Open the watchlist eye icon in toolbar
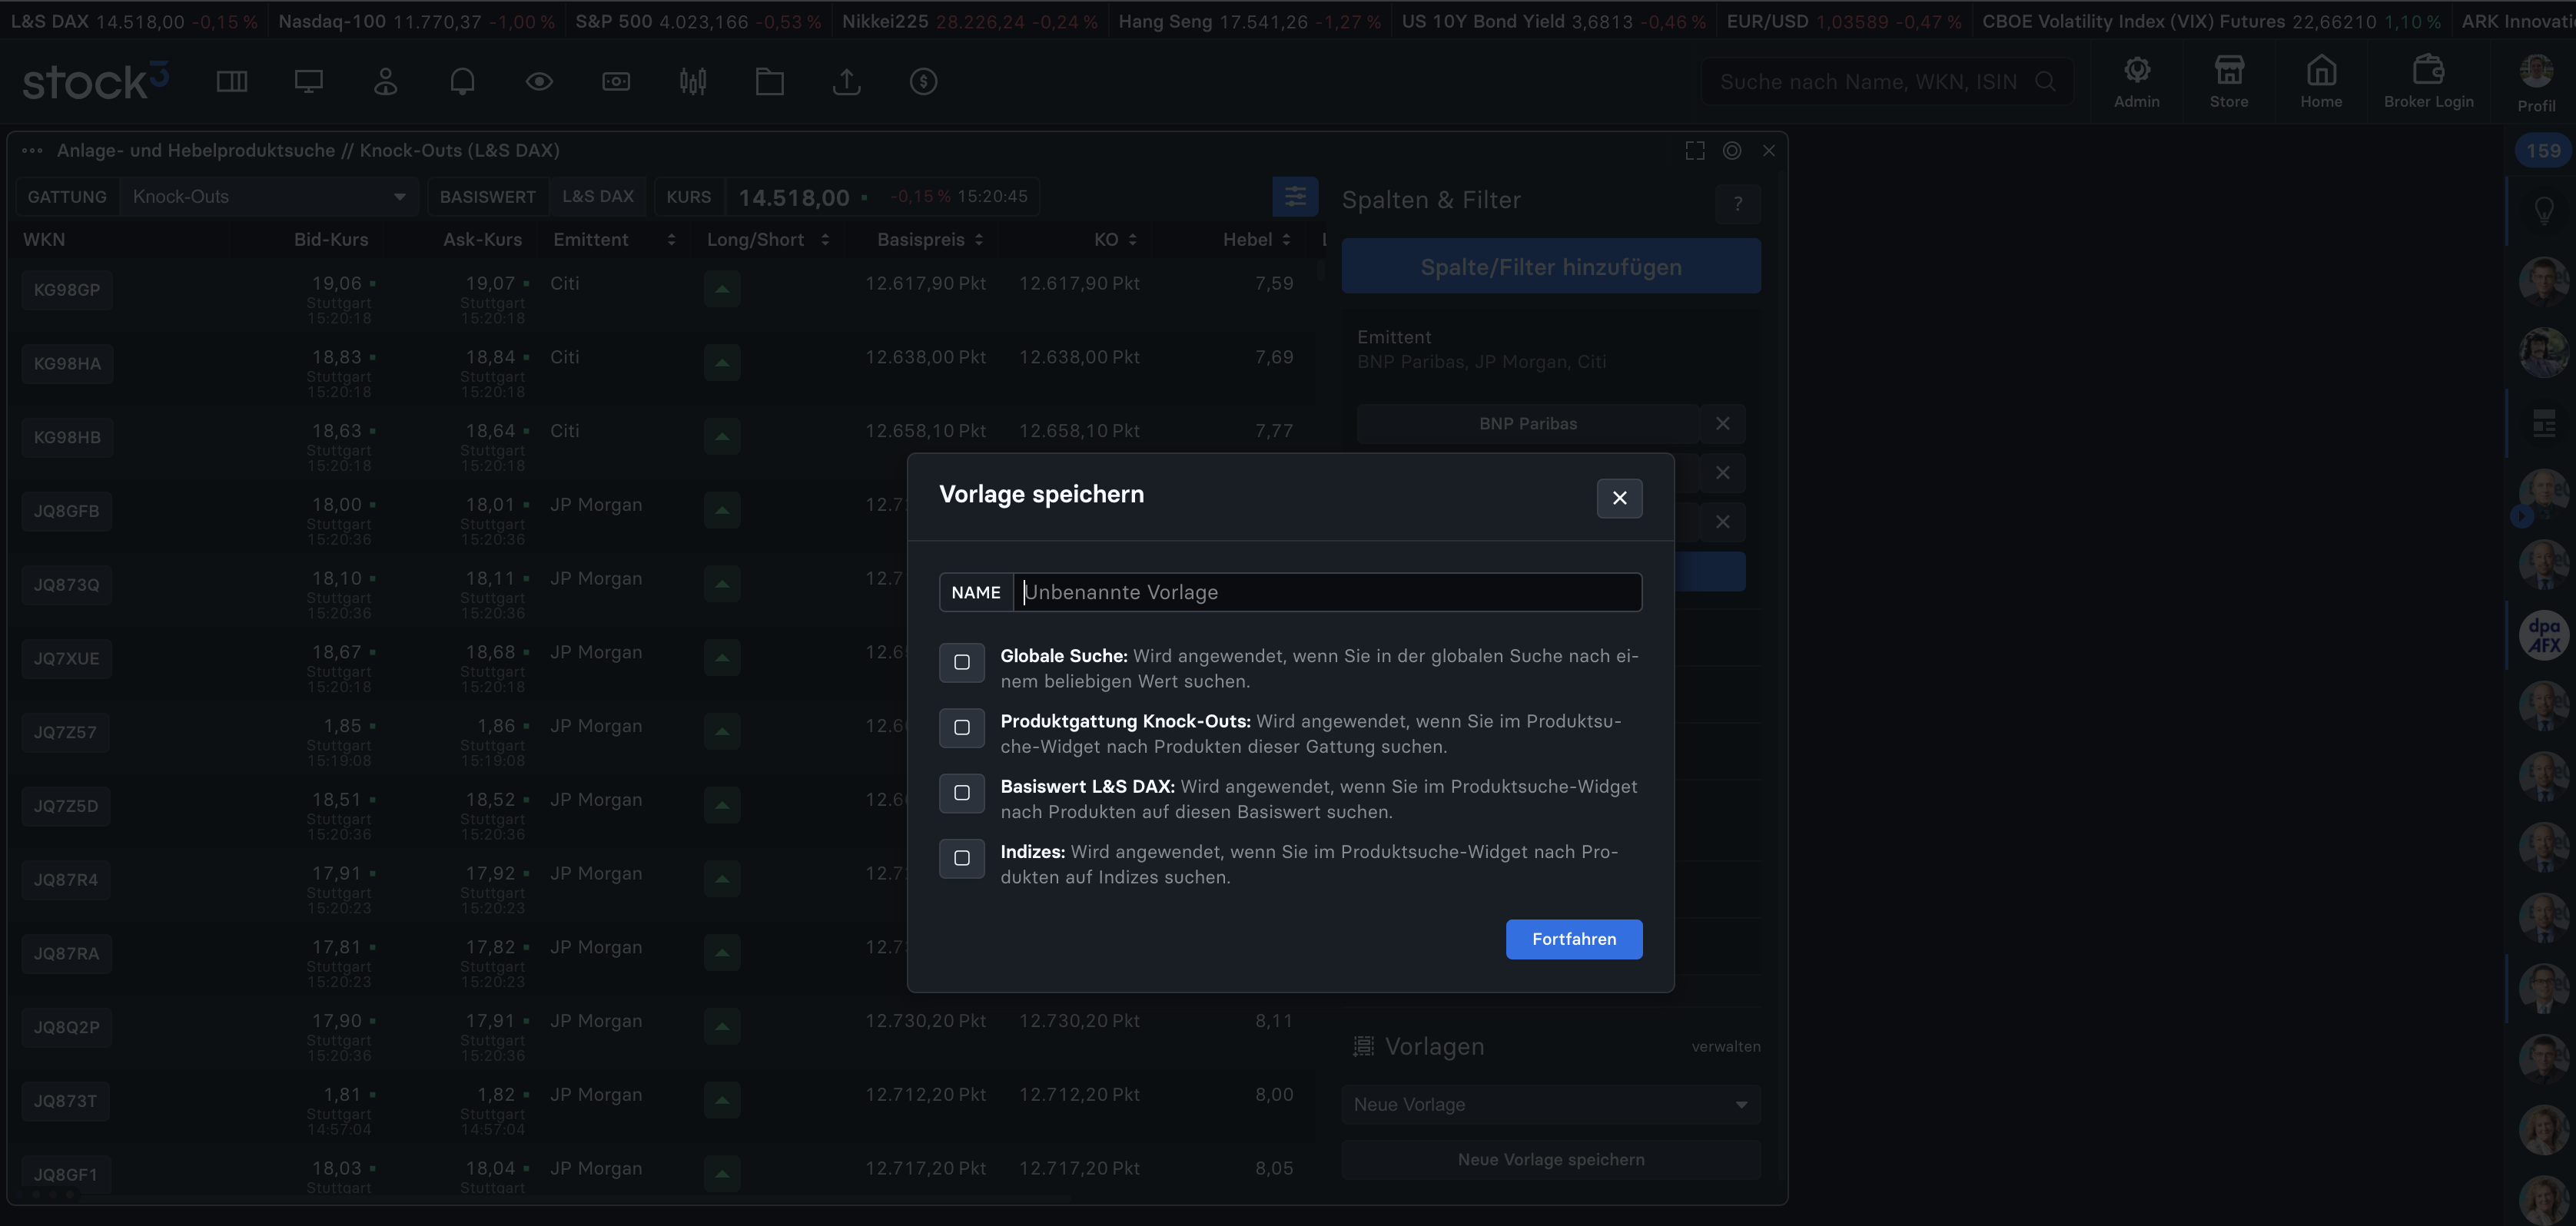Viewport: 2576px width, 1226px height. pos(539,82)
